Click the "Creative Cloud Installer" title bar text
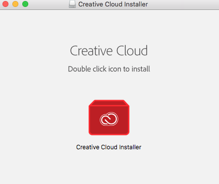This screenshot has height=184, width=219. [113, 4]
